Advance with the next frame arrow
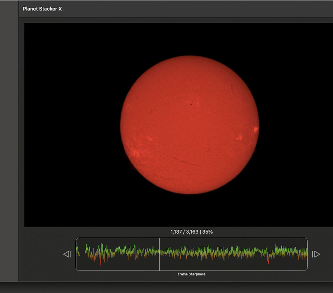 click(316, 254)
